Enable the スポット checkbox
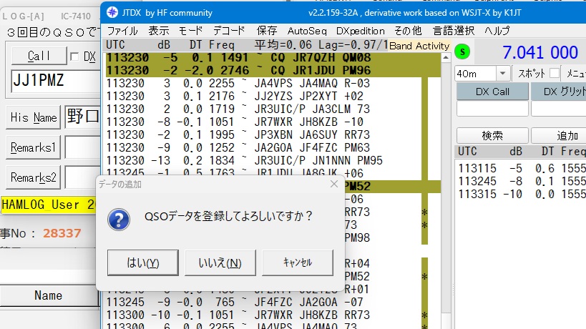The width and height of the screenshot is (586, 329). [555, 73]
